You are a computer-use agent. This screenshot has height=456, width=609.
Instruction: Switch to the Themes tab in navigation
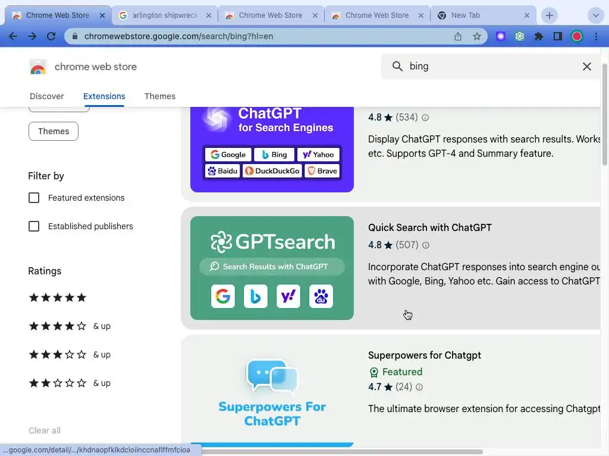[160, 96]
